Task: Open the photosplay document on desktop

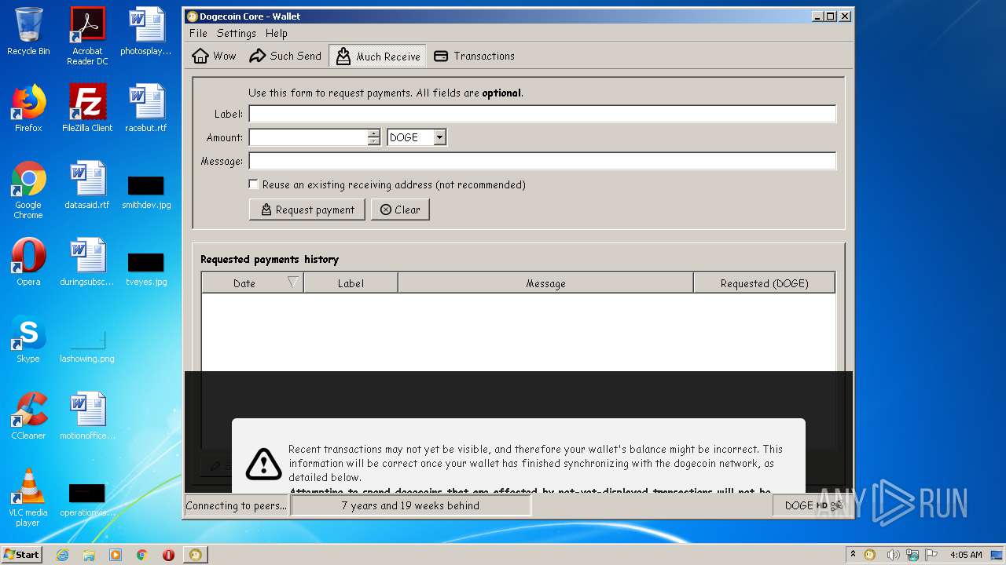Action: pos(146,31)
